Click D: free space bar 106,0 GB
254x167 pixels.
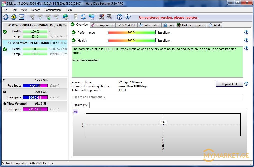point(35,97)
